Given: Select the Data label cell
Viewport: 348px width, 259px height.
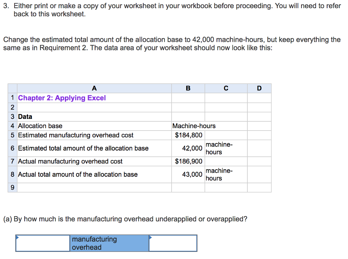Looking at the screenshot, I should (24, 116).
